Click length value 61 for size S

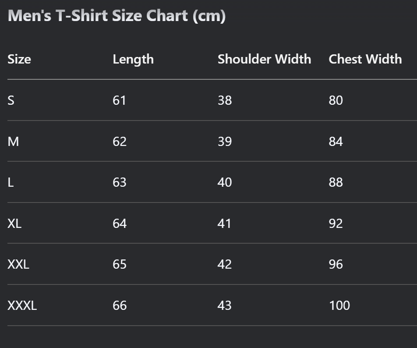(x=119, y=100)
